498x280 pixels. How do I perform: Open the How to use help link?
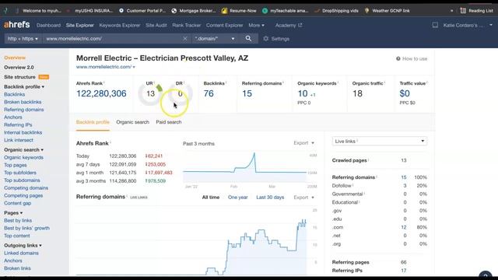tap(412, 59)
